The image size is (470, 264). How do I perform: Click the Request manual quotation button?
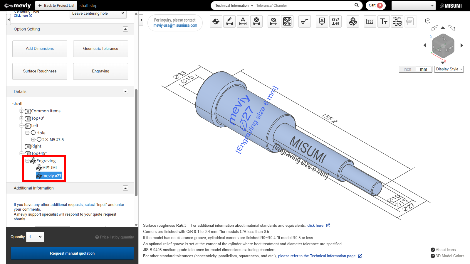[72, 253]
